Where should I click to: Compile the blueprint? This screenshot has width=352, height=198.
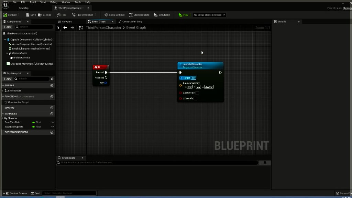coord(10,15)
